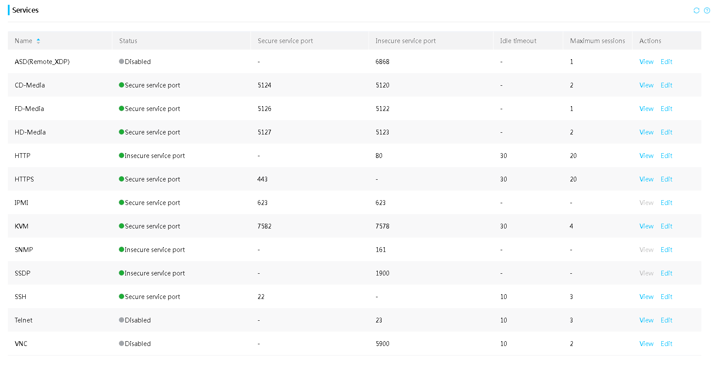View the KVM service details
Image resolution: width=714 pixels, height=366 pixels.
646,226
